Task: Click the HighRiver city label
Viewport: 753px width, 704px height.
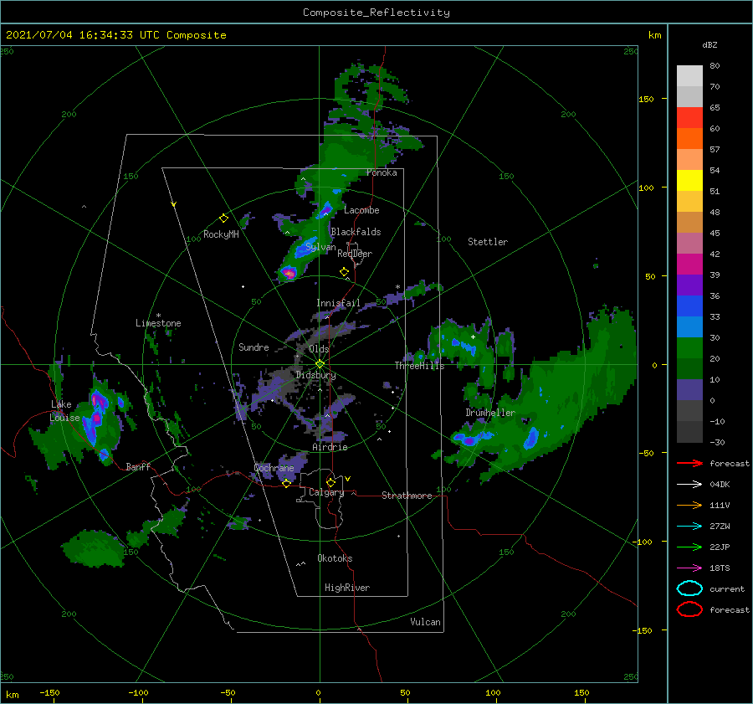Action: [347, 588]
